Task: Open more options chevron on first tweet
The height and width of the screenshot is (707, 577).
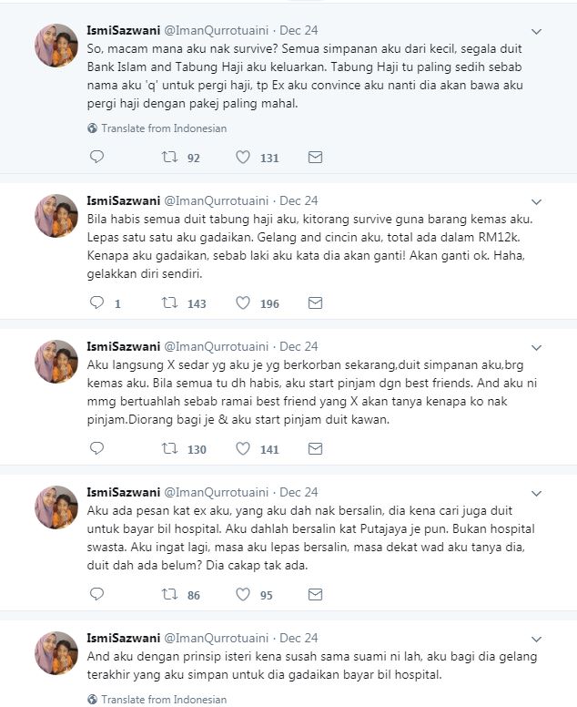Action: click(x=537, y=31)
